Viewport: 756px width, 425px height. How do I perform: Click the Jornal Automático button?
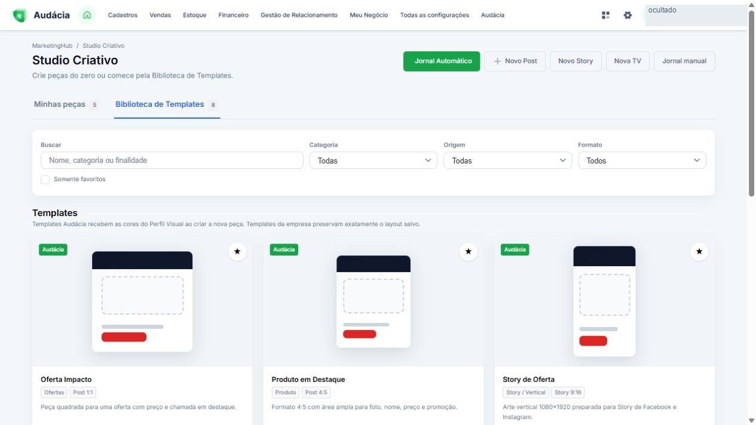442,61
